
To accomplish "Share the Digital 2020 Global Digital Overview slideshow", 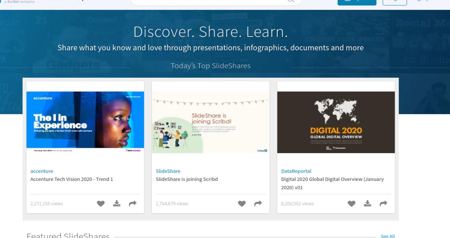I will pyautogui.click(x=383, y=204).
